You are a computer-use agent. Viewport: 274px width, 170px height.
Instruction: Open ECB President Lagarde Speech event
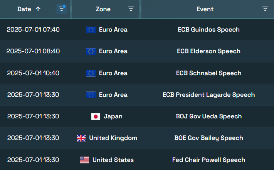tap(208, 95)
